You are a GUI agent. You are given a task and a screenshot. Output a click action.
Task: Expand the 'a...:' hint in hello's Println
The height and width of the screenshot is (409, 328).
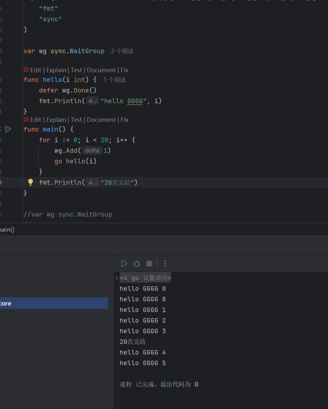(93, 101)
